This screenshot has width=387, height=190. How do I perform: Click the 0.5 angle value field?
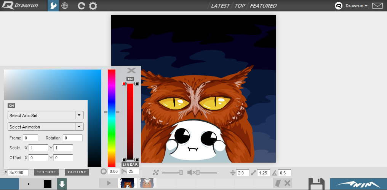pos(285,173)
